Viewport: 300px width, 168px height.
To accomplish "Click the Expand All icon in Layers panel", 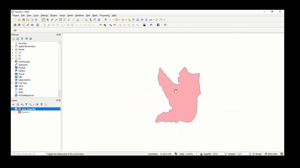I will 37,105.
